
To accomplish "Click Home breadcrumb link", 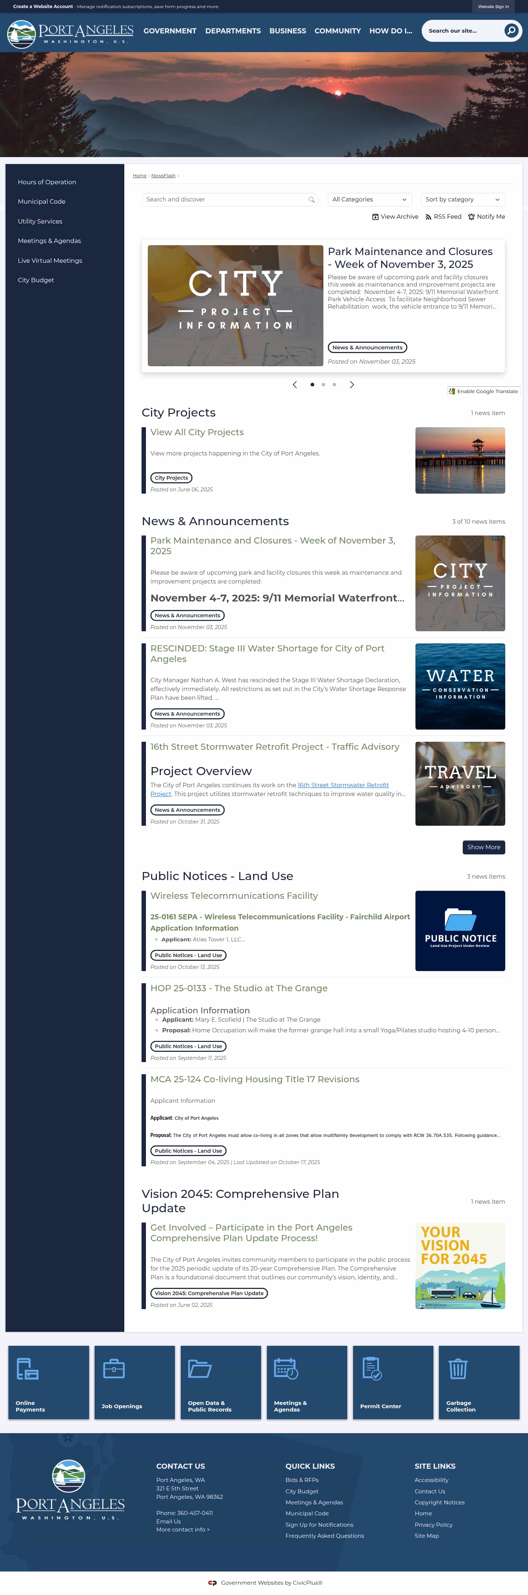I will point(140,176).
